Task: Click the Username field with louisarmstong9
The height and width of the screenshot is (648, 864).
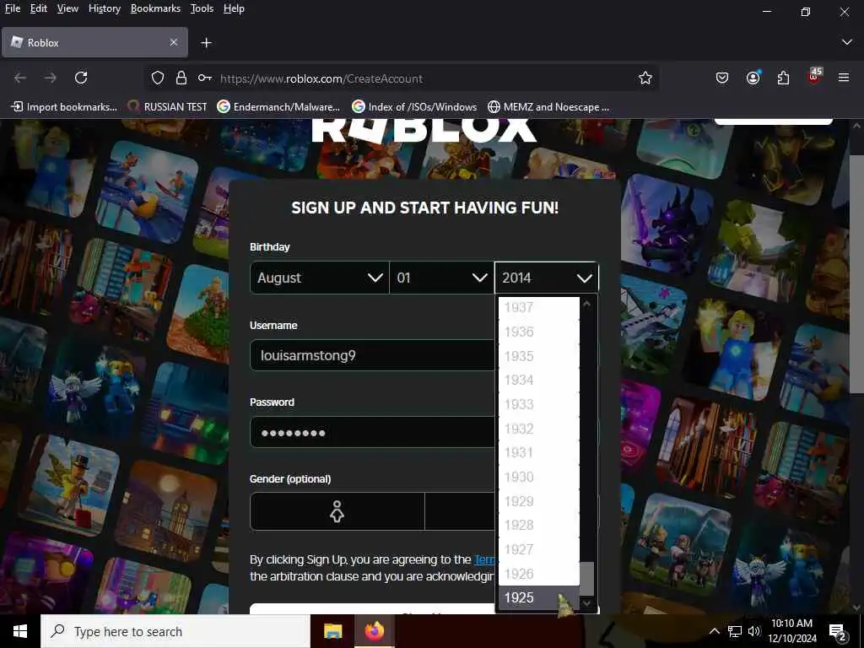Action: (372, 355)
